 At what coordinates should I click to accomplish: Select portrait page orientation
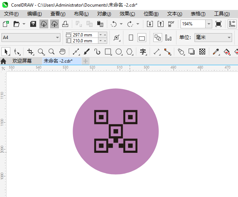pos(131,38)
